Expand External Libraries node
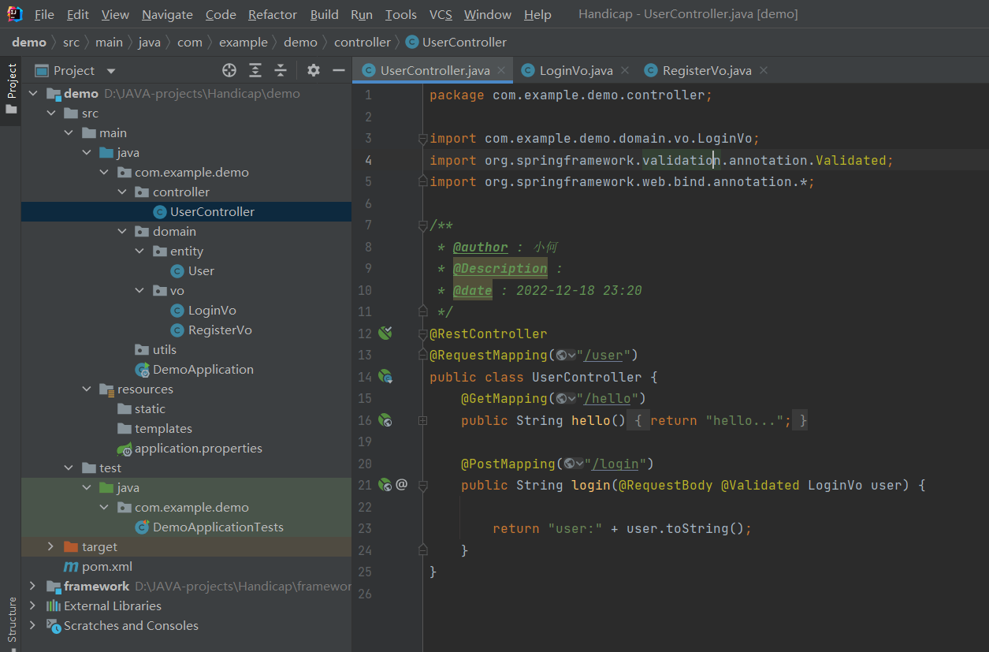Viewport: 989px width, 652px height. click(33, 605)
